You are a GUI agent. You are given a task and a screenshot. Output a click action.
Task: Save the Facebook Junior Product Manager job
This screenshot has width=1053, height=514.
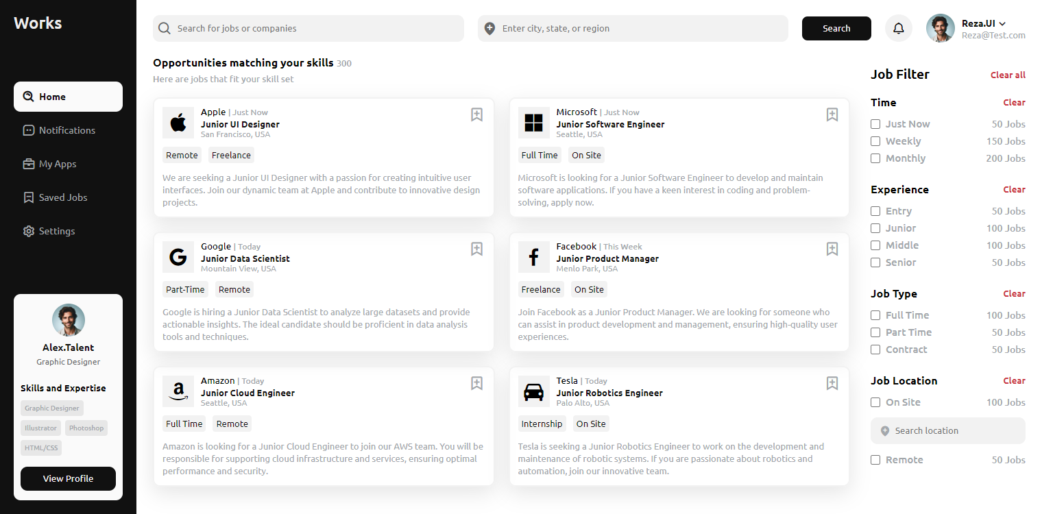pos(832,249)
